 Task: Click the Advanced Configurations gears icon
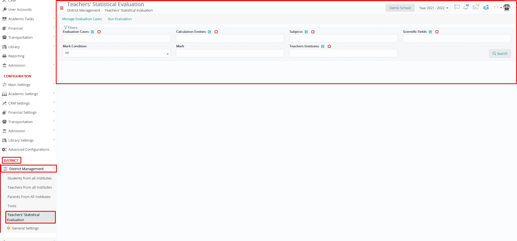point(4,149)
